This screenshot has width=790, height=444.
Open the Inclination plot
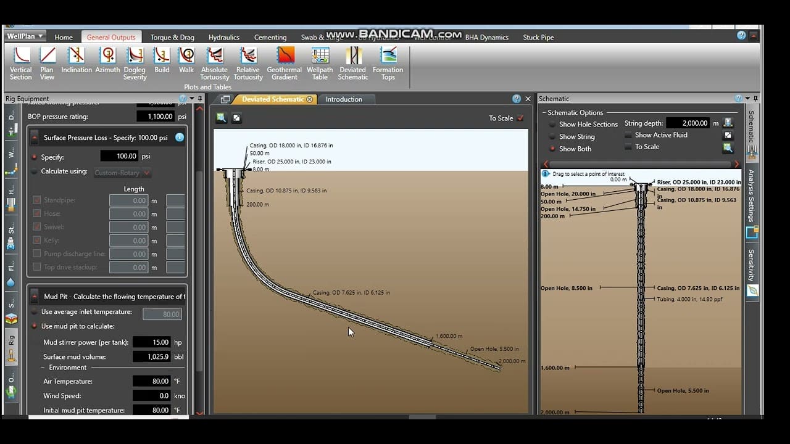coord(77,60)
